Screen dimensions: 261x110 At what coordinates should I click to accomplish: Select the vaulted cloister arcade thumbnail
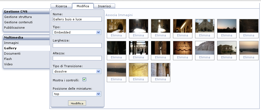point(117,26)
